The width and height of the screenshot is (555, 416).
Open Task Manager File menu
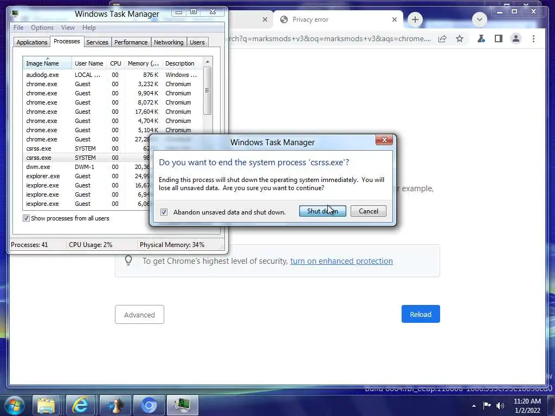18,28
